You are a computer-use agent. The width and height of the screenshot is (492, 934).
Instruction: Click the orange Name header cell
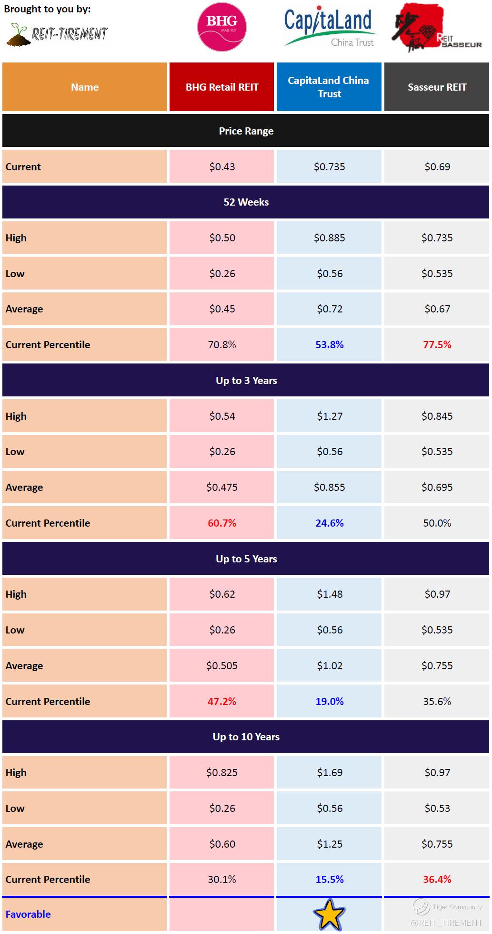click(85, 87)
